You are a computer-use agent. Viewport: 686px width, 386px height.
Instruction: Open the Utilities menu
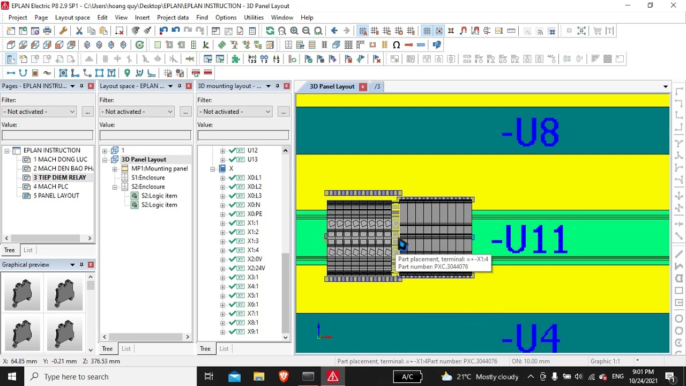[253, 18]
